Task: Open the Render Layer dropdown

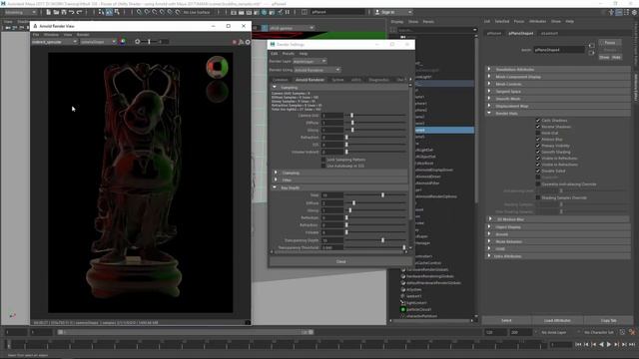Action: 310,62
